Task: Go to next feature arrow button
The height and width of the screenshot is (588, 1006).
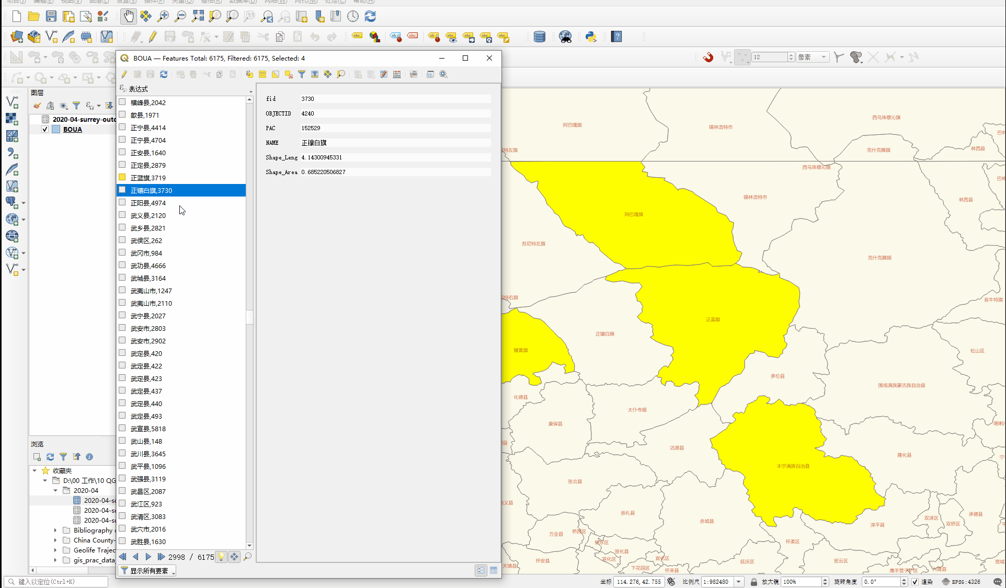Action: click(x=148, y=557)
